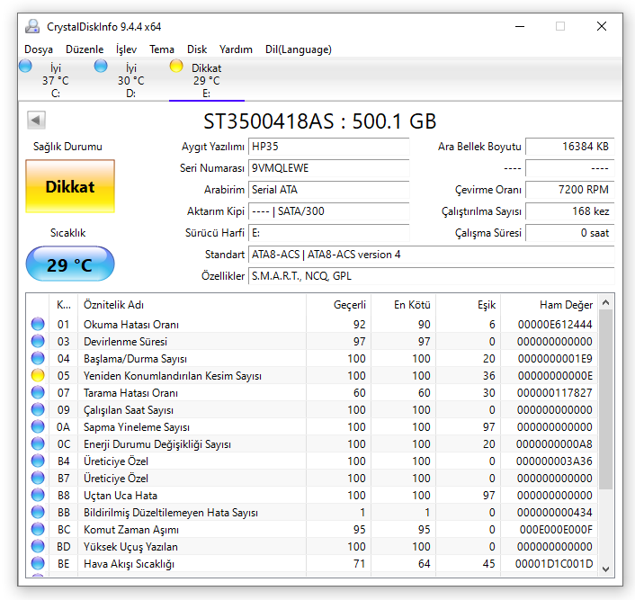
Task: Click the 29 °C temperature indicator button
Action: click(70, 264)
